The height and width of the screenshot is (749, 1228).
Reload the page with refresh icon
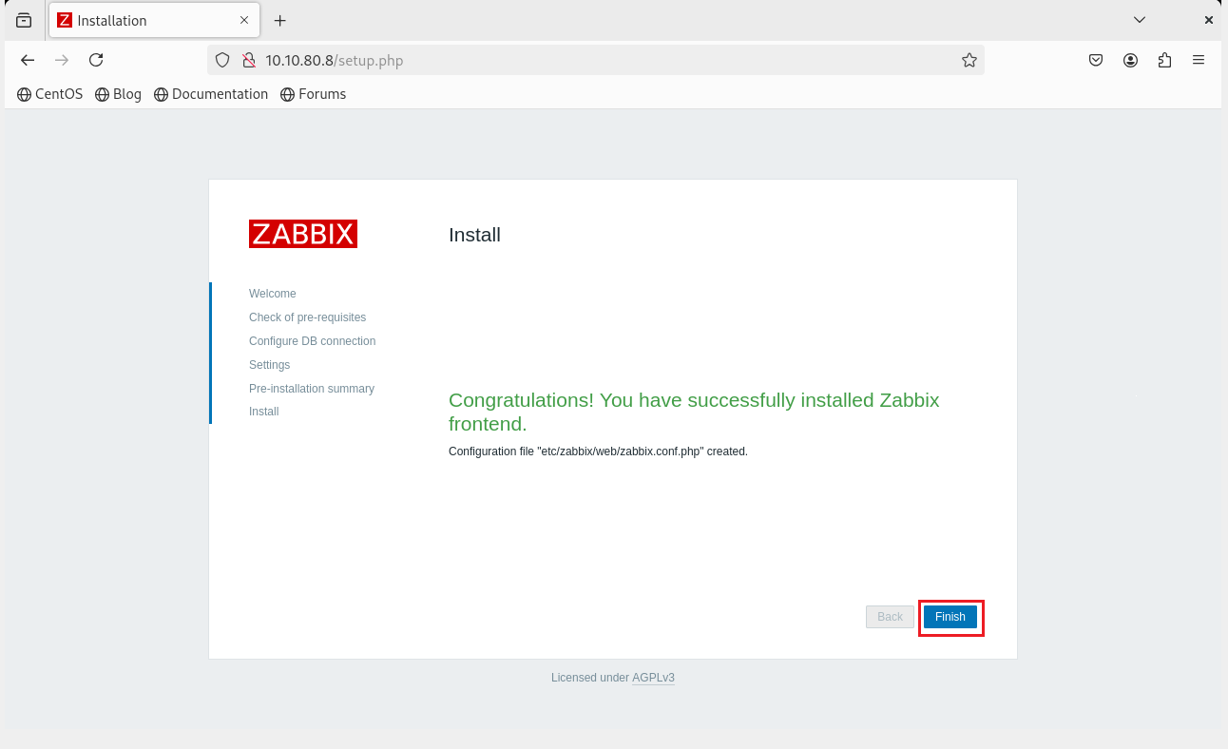tap(96, 60)
